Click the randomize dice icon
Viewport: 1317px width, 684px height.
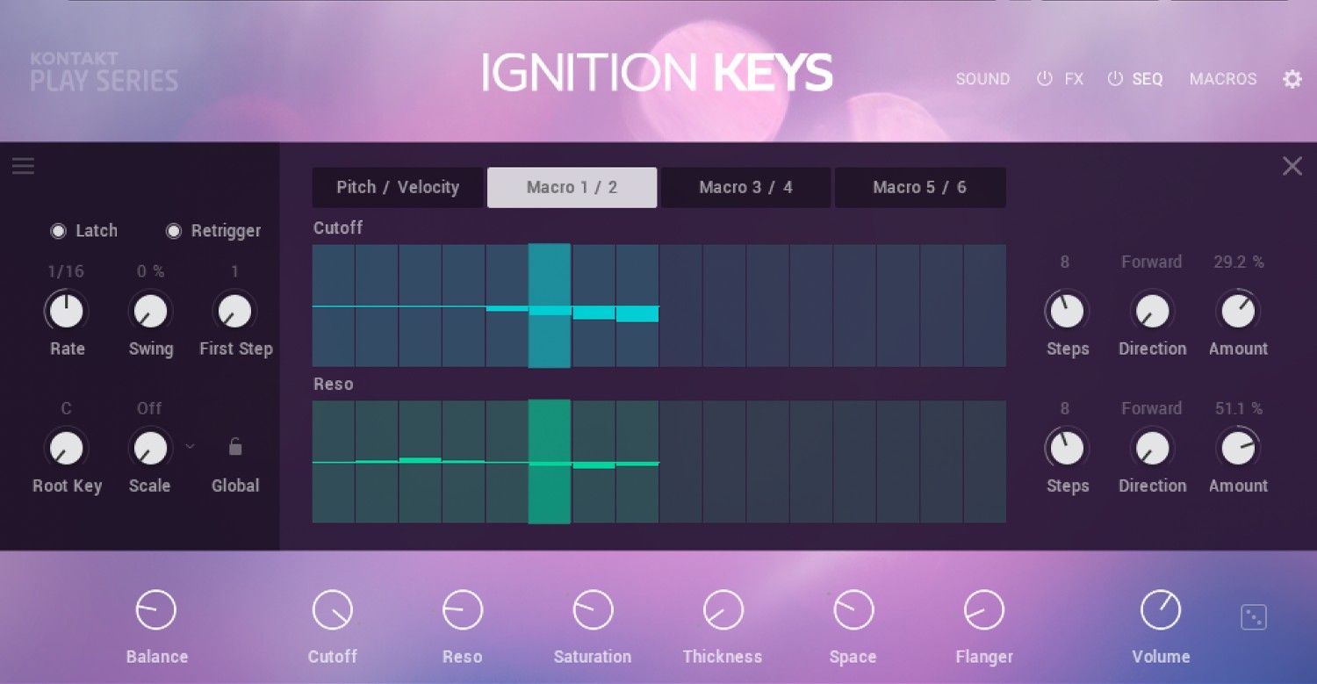coord(1253,617)
